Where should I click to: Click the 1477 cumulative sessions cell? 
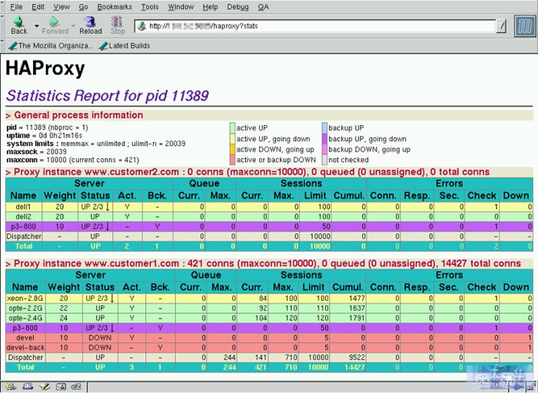pos(348,299)
